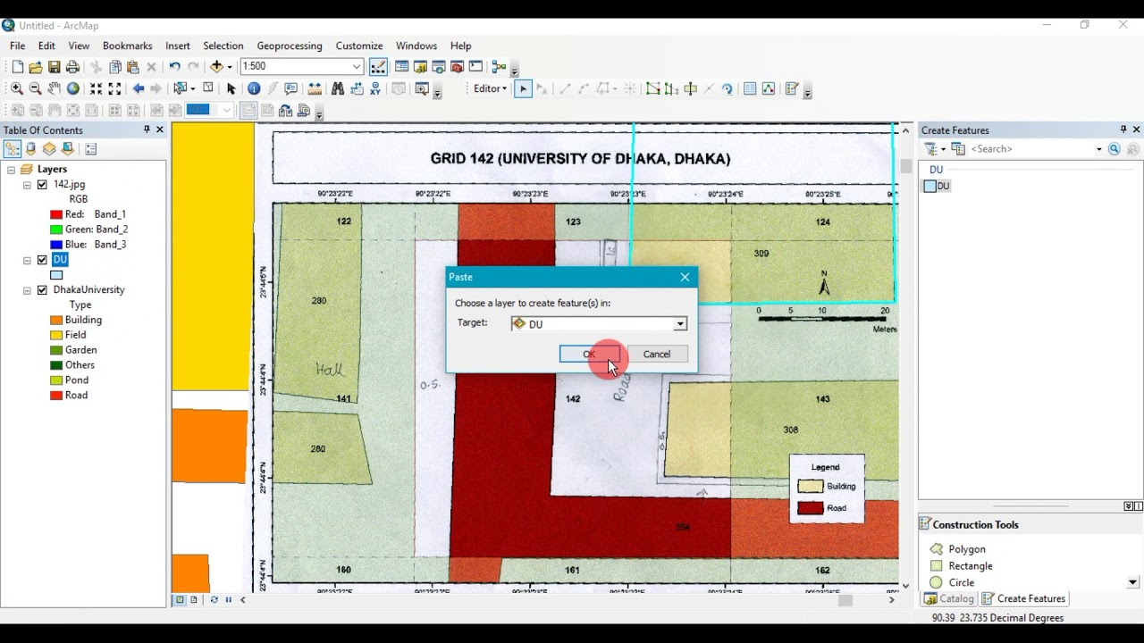This screenshot has height=643, width=1144.
Task: Click the Edit Vertices icon
Action: (x=653, y=88)
